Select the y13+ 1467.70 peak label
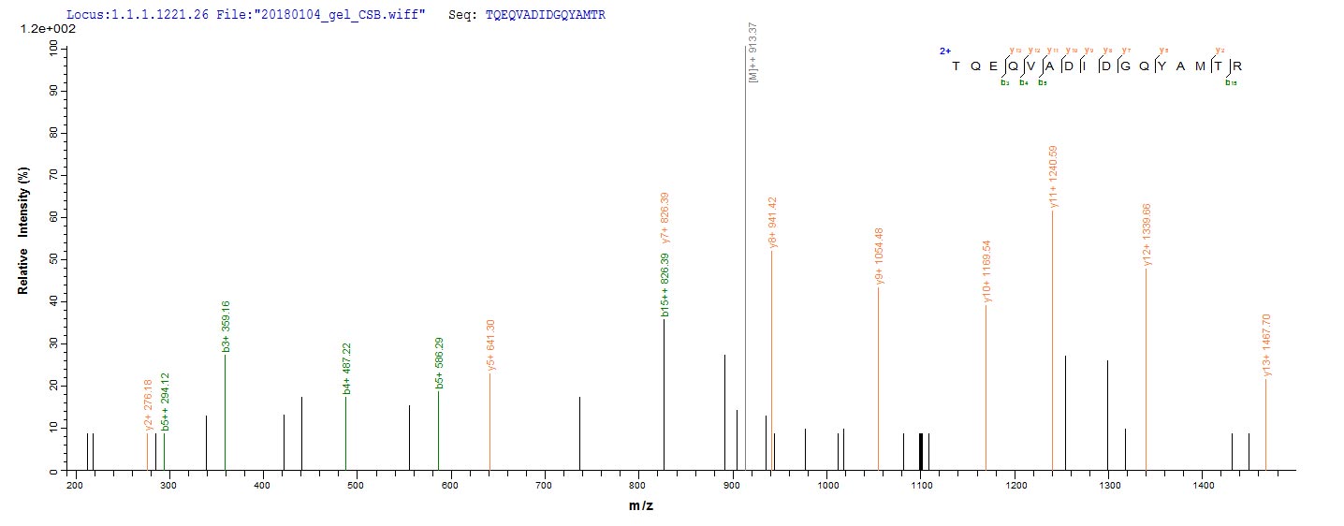This screenshot has height=526, width=1344. (x=1266, y=345)
